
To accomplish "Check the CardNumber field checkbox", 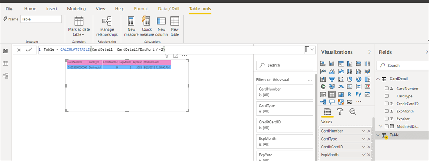I will pyautogui.click(x=387, y=88).
